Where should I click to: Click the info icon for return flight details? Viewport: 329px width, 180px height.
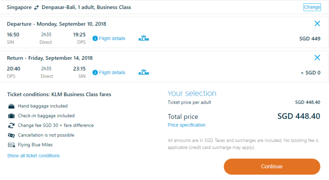click(x=95, y=73)
